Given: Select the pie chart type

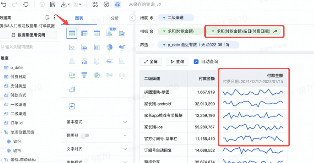Looking at the screenshot, I should [x=109, y=47].
